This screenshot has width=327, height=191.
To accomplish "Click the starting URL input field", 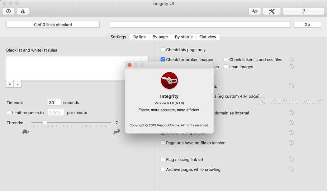I will (200, 25).
